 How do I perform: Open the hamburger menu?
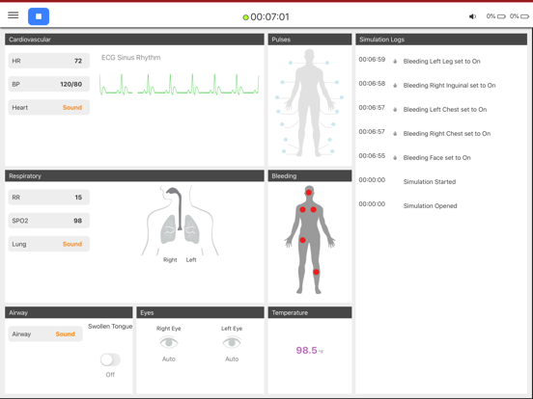(14, 15)
